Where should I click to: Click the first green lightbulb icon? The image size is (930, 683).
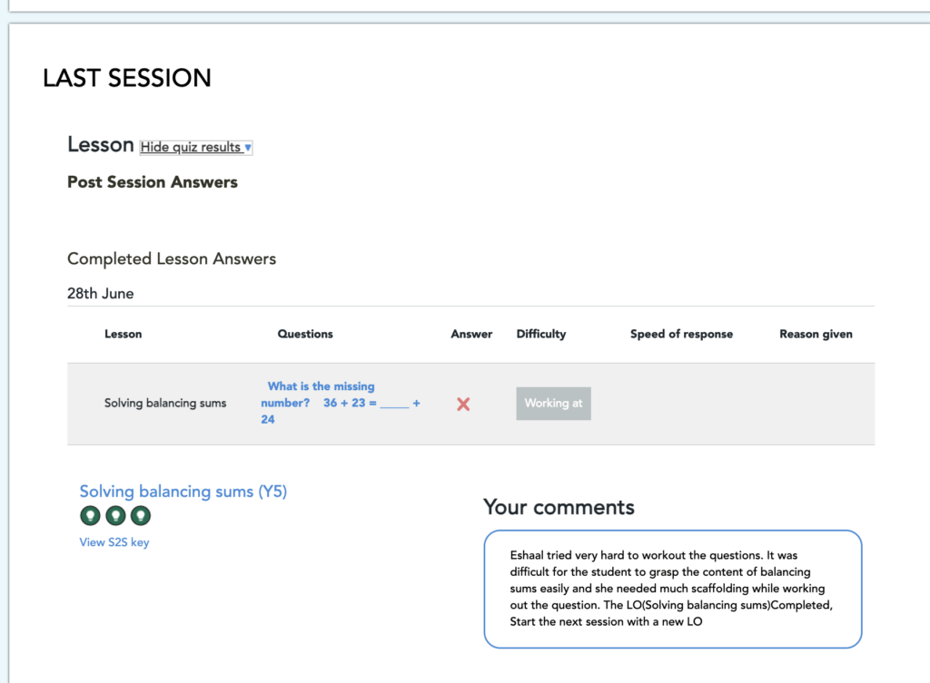point(90,515)
